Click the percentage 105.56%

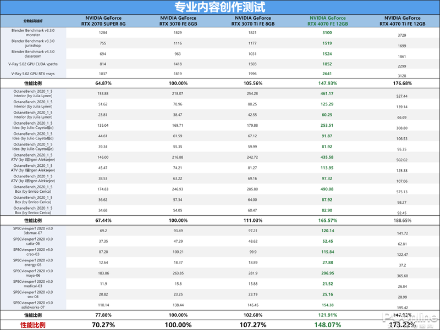click(253, 83)
